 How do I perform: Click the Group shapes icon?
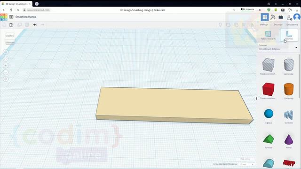228,25
